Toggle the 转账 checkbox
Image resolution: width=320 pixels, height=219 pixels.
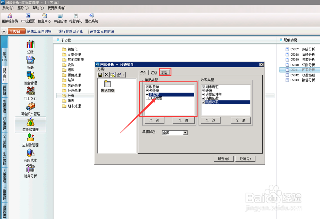[203, 91]
